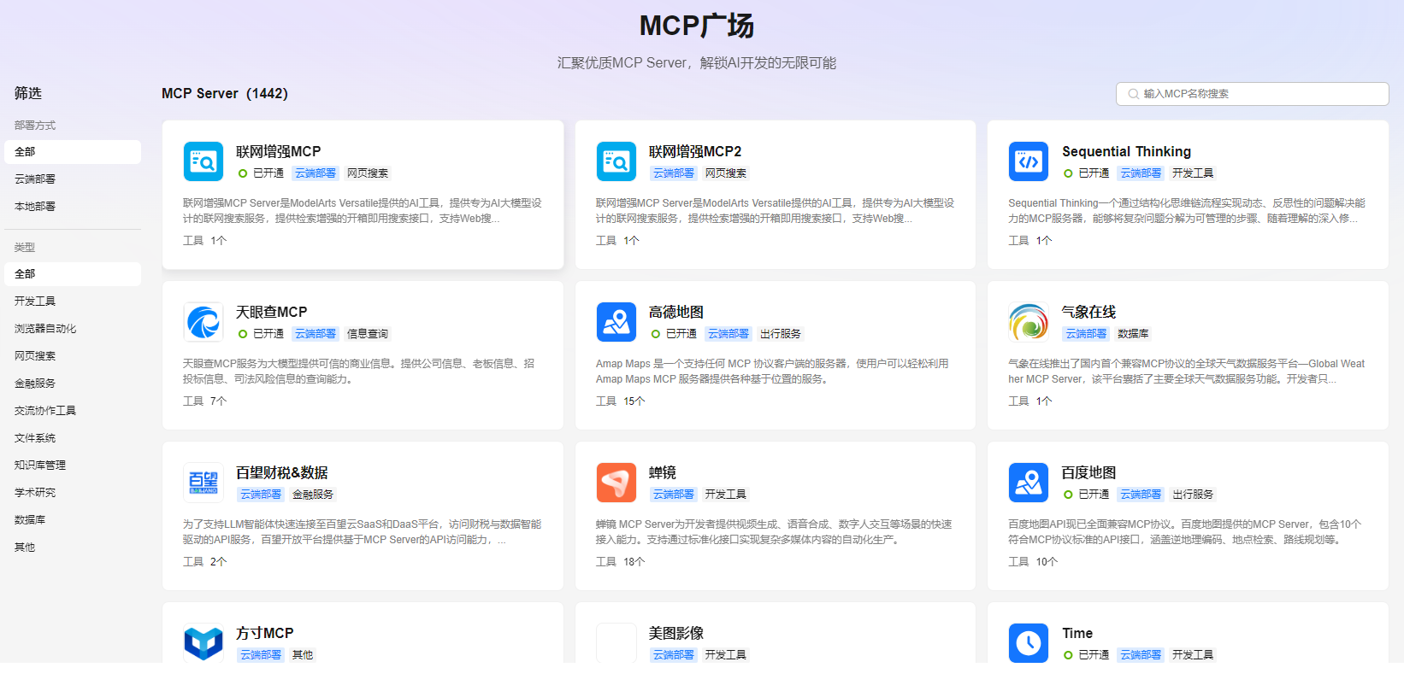Click the 联网增强MCP search icon
Image resolution: width=1404 pixels, height=691 pixels.
[204, 161]
